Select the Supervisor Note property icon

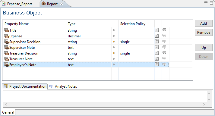tap(6, 47)
